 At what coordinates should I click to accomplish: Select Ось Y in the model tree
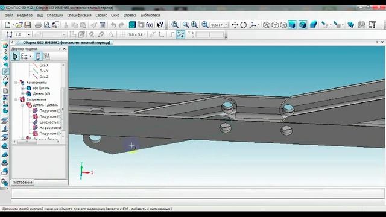(x=44, y=71)
